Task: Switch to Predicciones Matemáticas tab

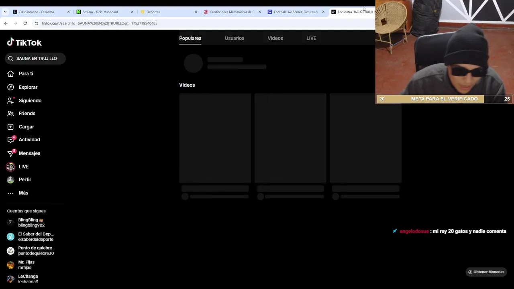Action: click(x=232, y=12)
